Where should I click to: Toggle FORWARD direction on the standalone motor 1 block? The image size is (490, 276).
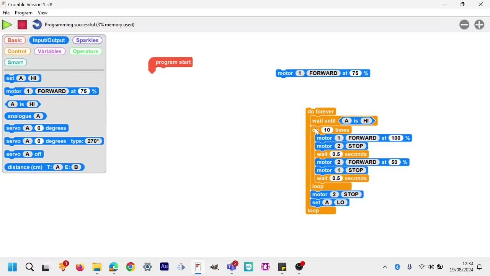tap(323, 73)
